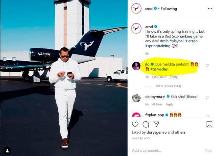Reply to jlo's comment
Image resolution: width=216 pixels, height=156 pixels.
point(174,77)
